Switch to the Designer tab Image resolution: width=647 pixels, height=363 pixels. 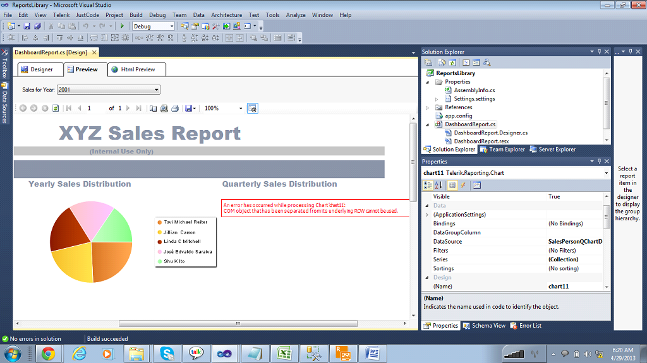coord(40,69)
